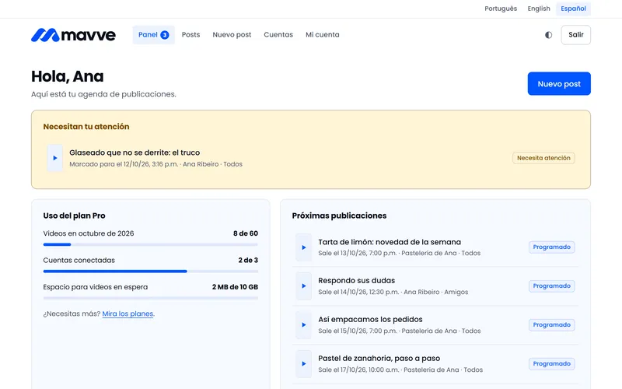Play the Pastel de zanahoria video thumbnail

[x=303, y=364]
